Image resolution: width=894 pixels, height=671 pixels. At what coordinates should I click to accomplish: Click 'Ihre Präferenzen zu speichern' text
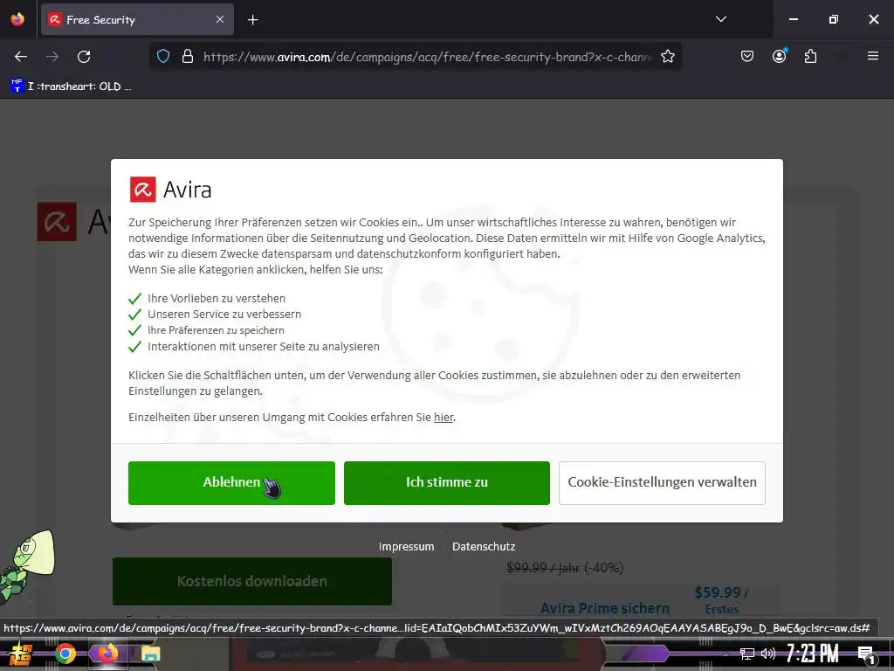click(x=216, y=330)
